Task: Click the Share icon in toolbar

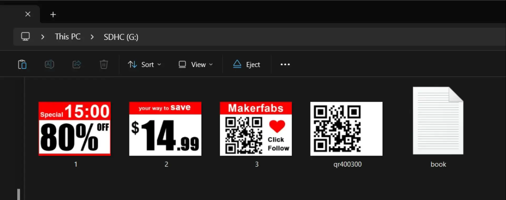Action: tap(77, 64)
